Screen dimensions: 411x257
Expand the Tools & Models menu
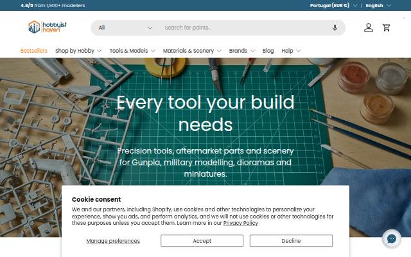(132, 51)
